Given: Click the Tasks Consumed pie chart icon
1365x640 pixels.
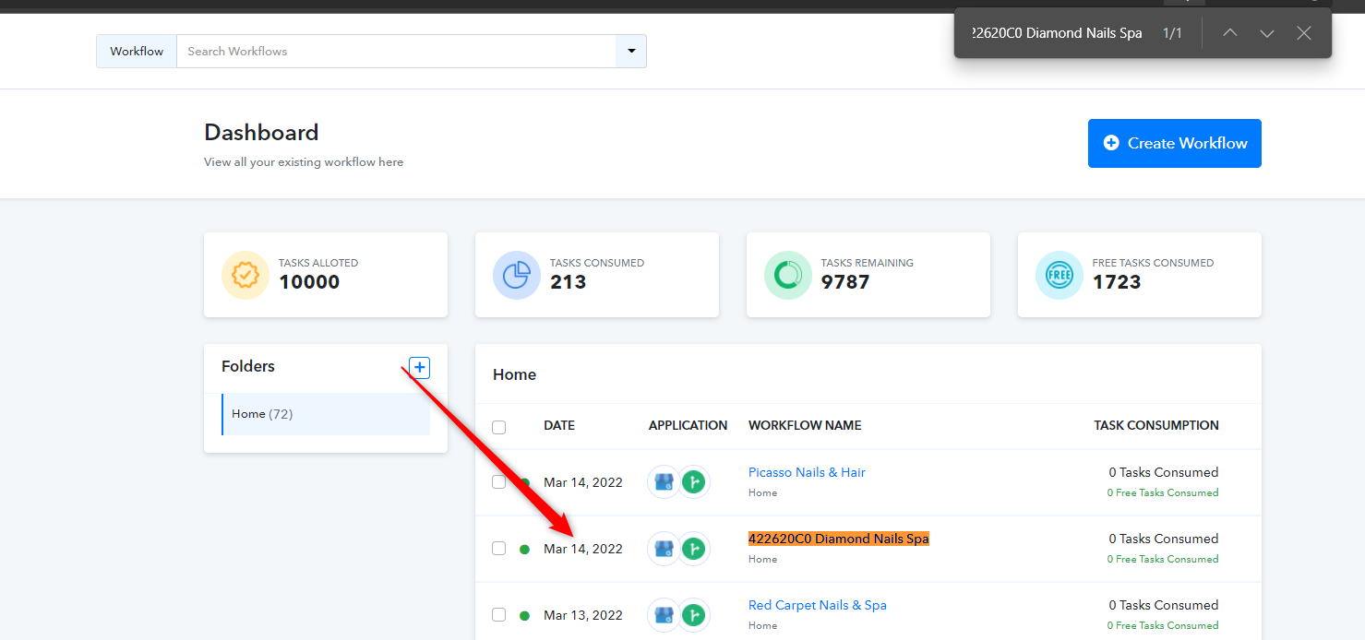Looking at the screenshot, I should point(517,275).
